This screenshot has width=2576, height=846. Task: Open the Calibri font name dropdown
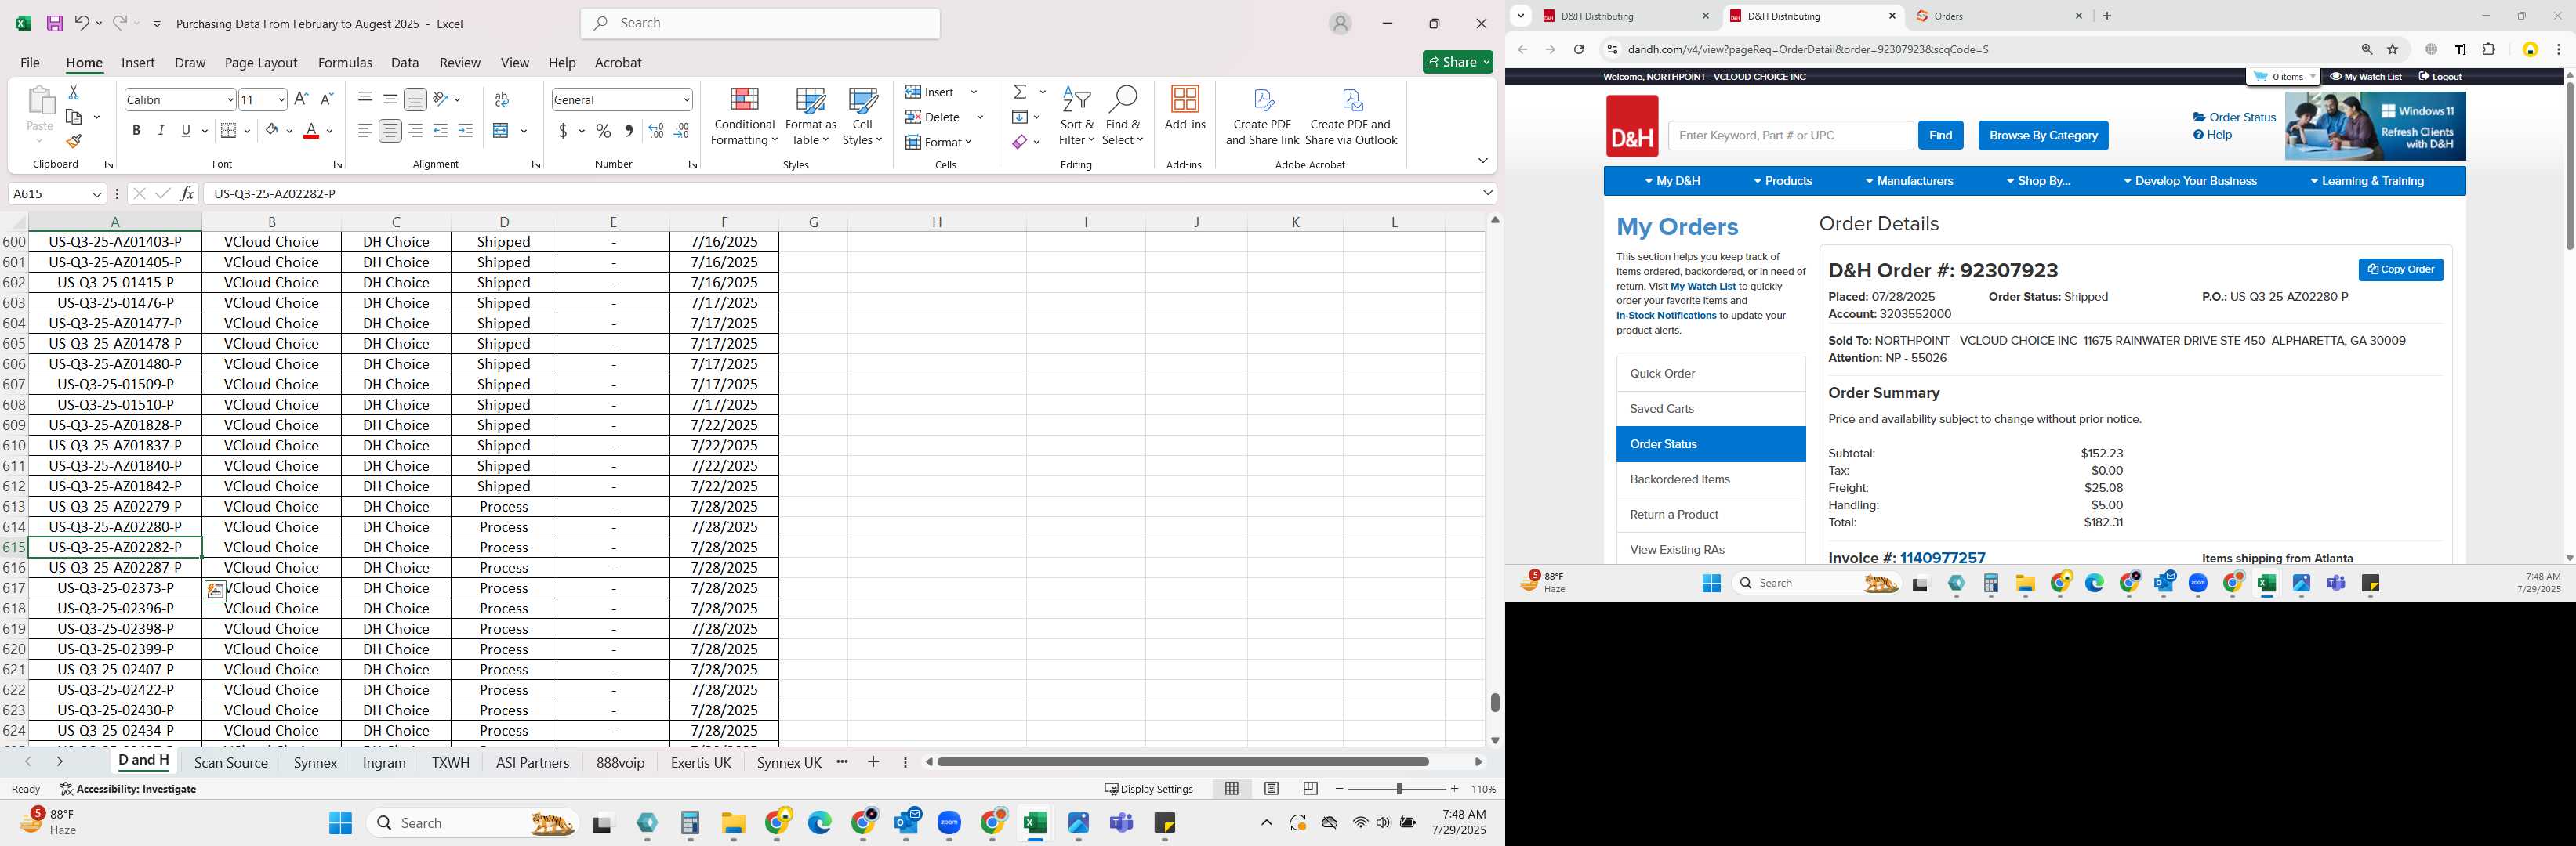(x=230, y=100)
